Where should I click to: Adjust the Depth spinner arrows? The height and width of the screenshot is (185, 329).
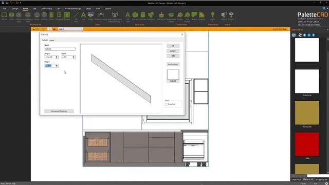(x=74, y=57)
